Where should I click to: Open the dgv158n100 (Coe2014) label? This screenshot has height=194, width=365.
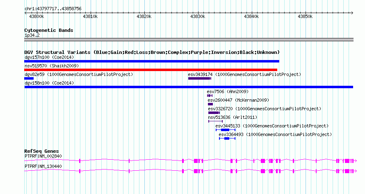[x=49, y=83]
